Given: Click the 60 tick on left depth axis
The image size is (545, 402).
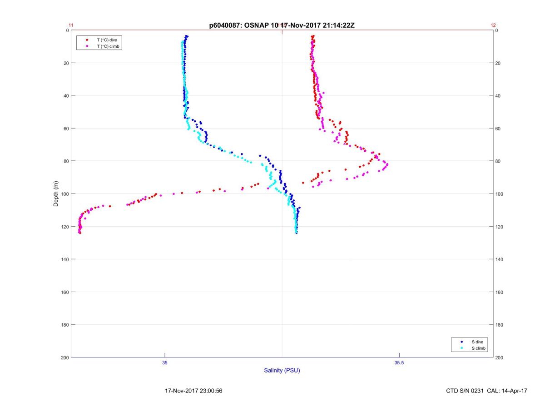Looking at the screenshot, I should pos(66,129).
